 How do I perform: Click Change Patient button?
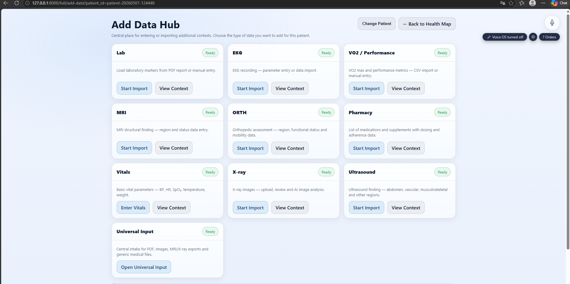pyautogui.click(x=377, y=24)
